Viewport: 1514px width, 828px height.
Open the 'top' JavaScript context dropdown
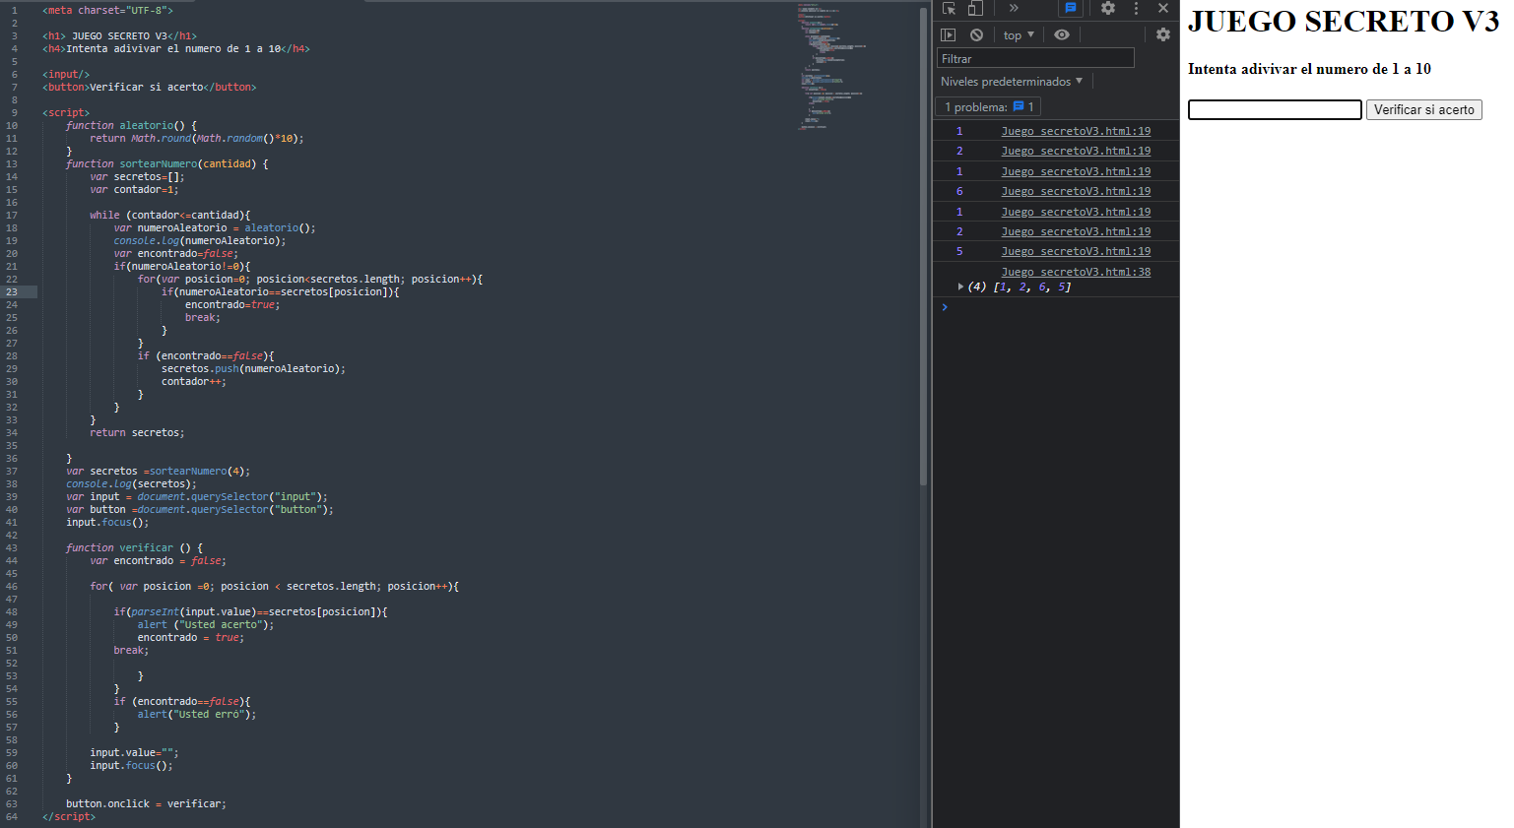coord(1019,34)
